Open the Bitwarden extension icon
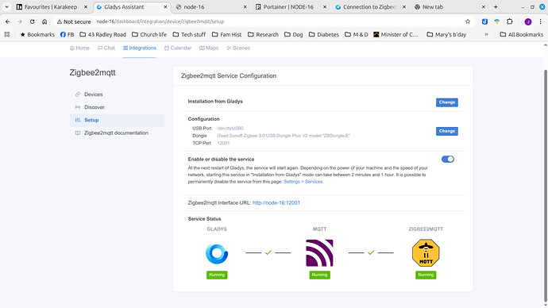The height and width of the screenshot is (308, 548). [484, 21]
